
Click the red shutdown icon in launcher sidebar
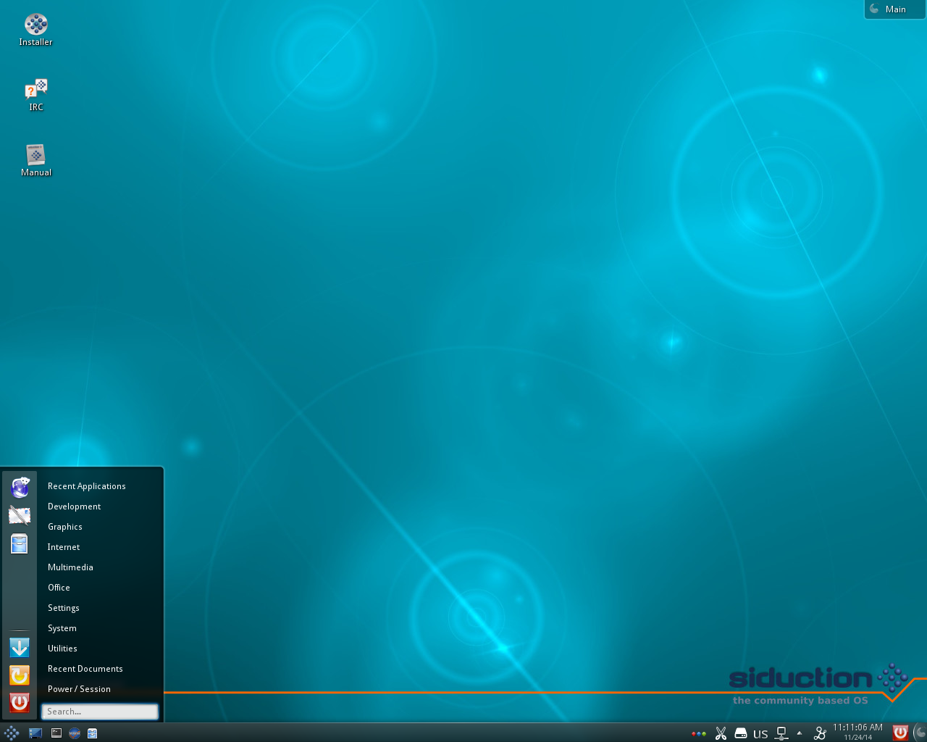tap(20, 702)
